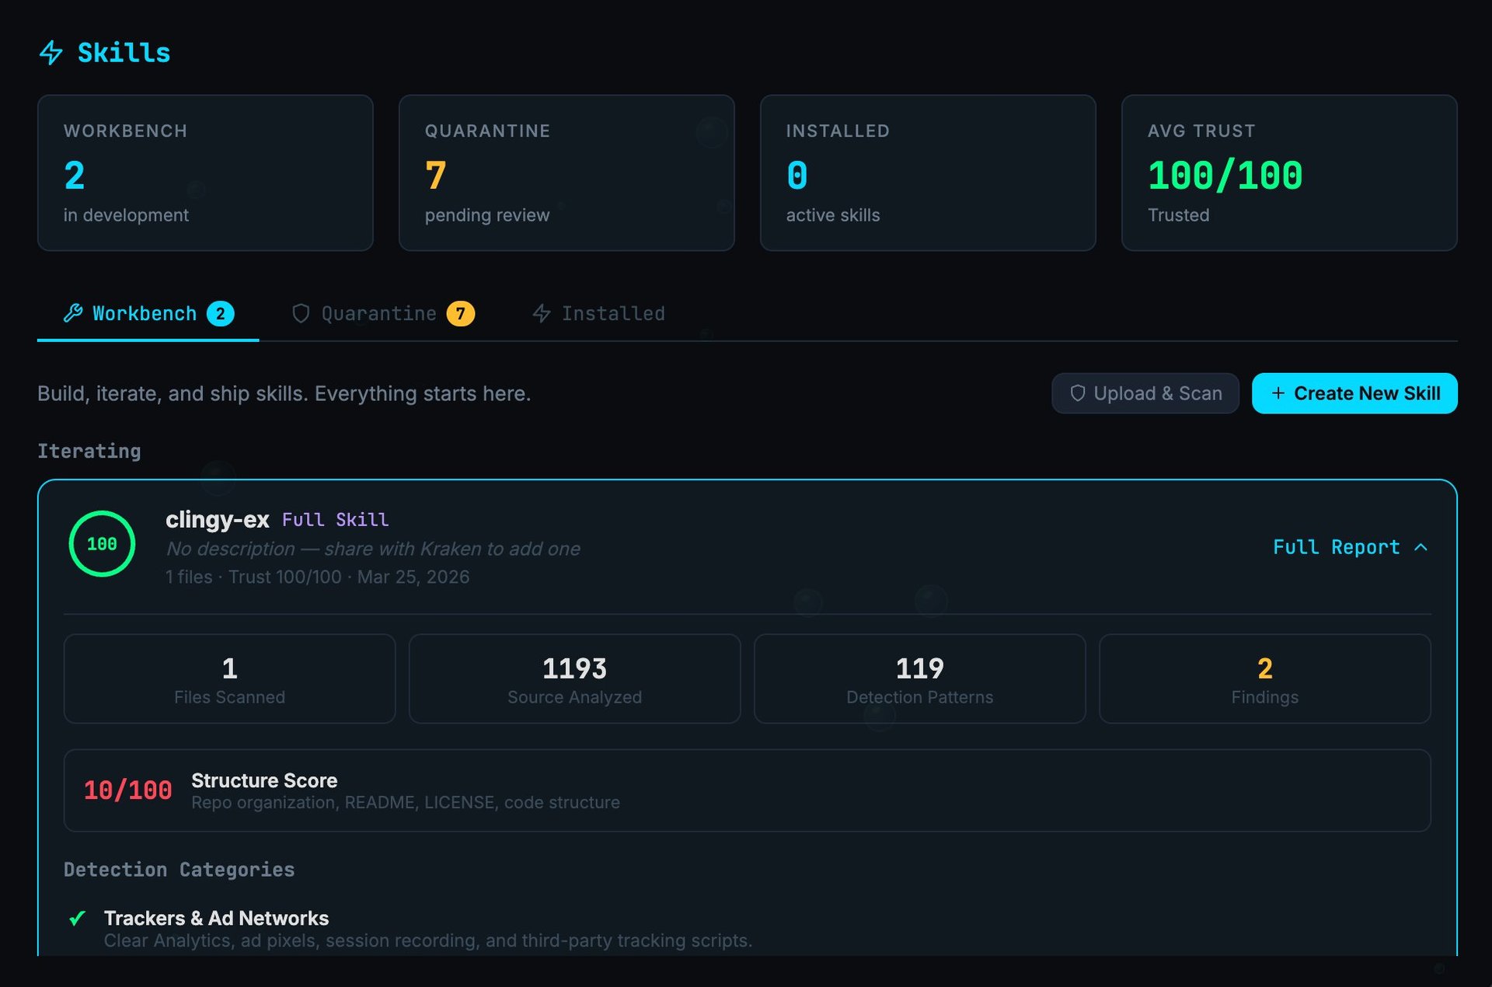Click the Skills page title
The width and height of the screenshot is (1492, 987).
(124, 53)
